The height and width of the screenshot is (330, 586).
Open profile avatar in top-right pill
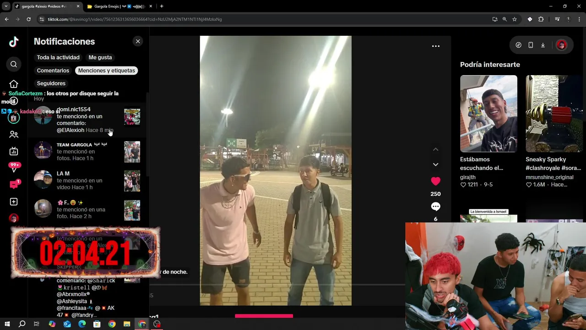562,45
